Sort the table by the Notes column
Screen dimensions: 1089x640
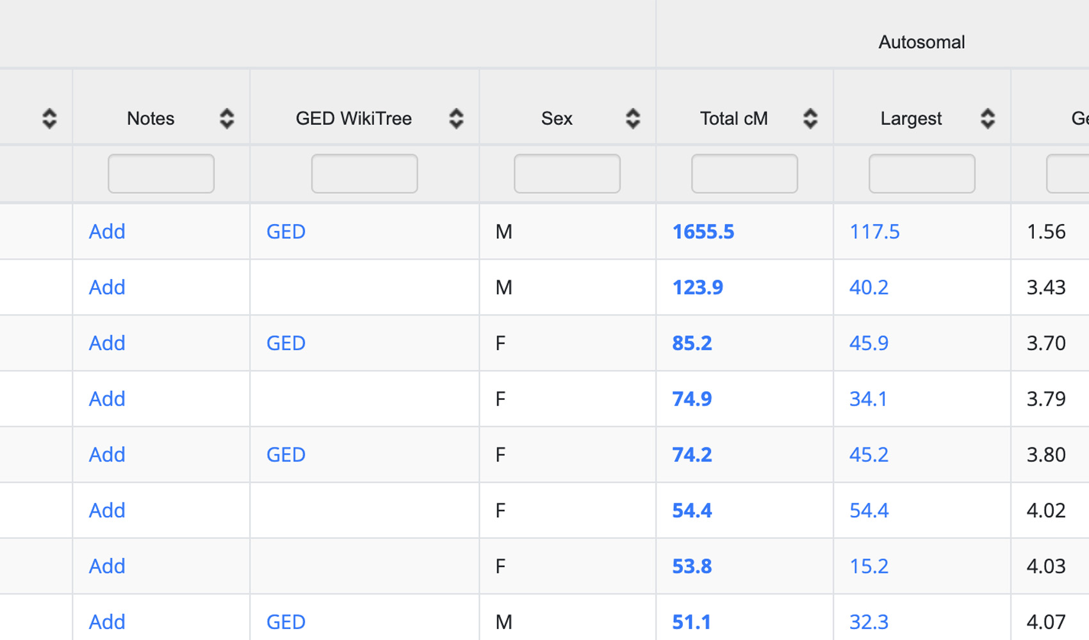pyautogui.click(x=227, y=118)
